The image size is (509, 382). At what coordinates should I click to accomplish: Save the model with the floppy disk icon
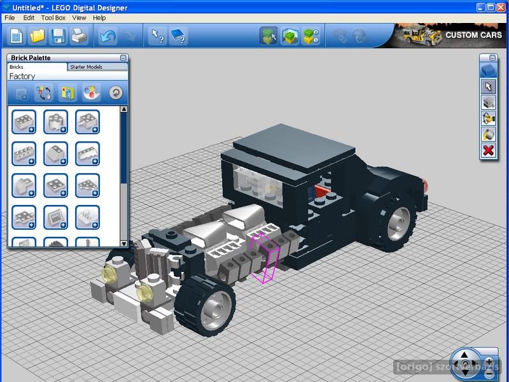[x=58, y=36]
